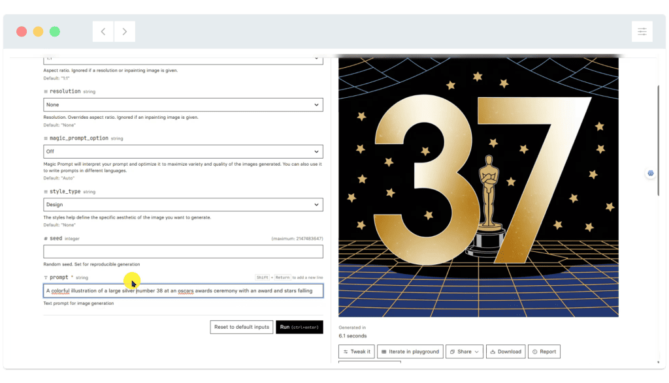Click Reset to default inputs

click(x=242, y=327)
